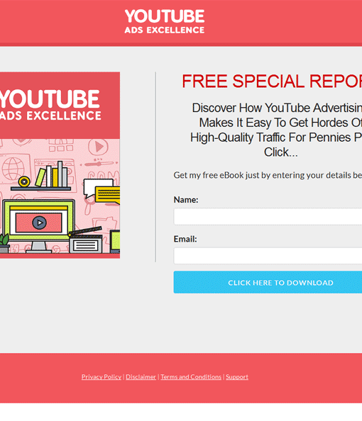Click the Click Here To Download button
This screenshot has width=362, height=421.
tap(268, 282)
